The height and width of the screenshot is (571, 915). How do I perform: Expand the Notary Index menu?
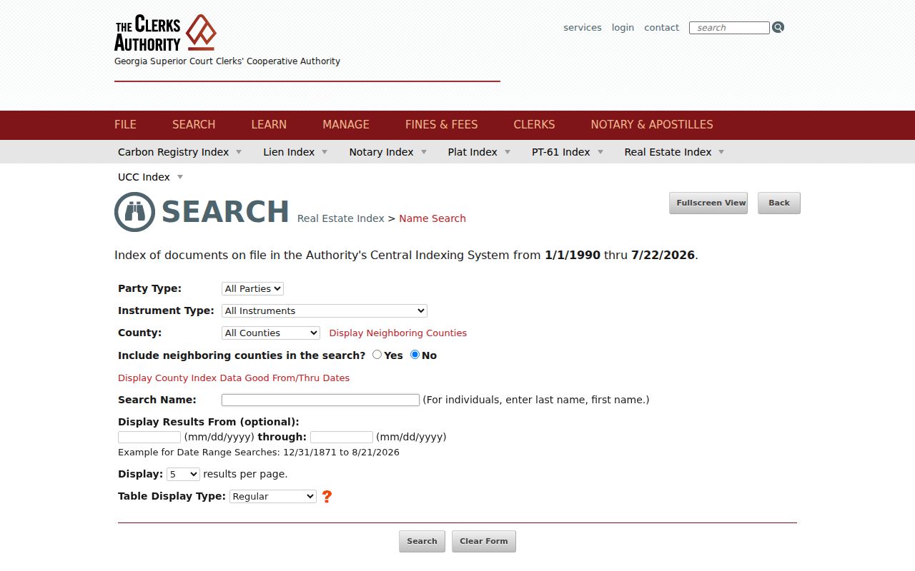(x=387, y=152)
